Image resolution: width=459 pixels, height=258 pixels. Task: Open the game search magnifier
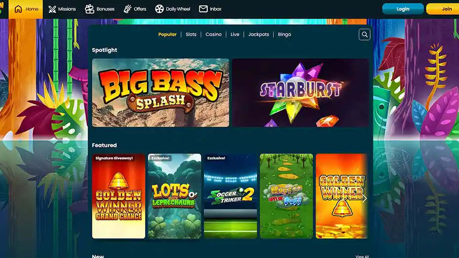coord(364,35)
